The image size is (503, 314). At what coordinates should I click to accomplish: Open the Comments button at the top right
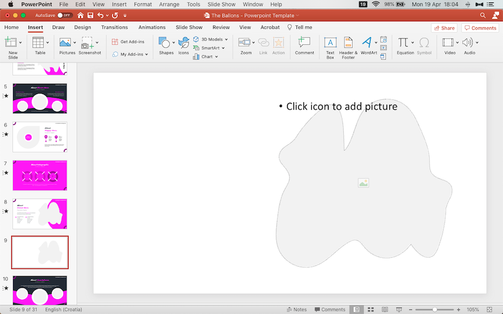click(x=480, y=28)
